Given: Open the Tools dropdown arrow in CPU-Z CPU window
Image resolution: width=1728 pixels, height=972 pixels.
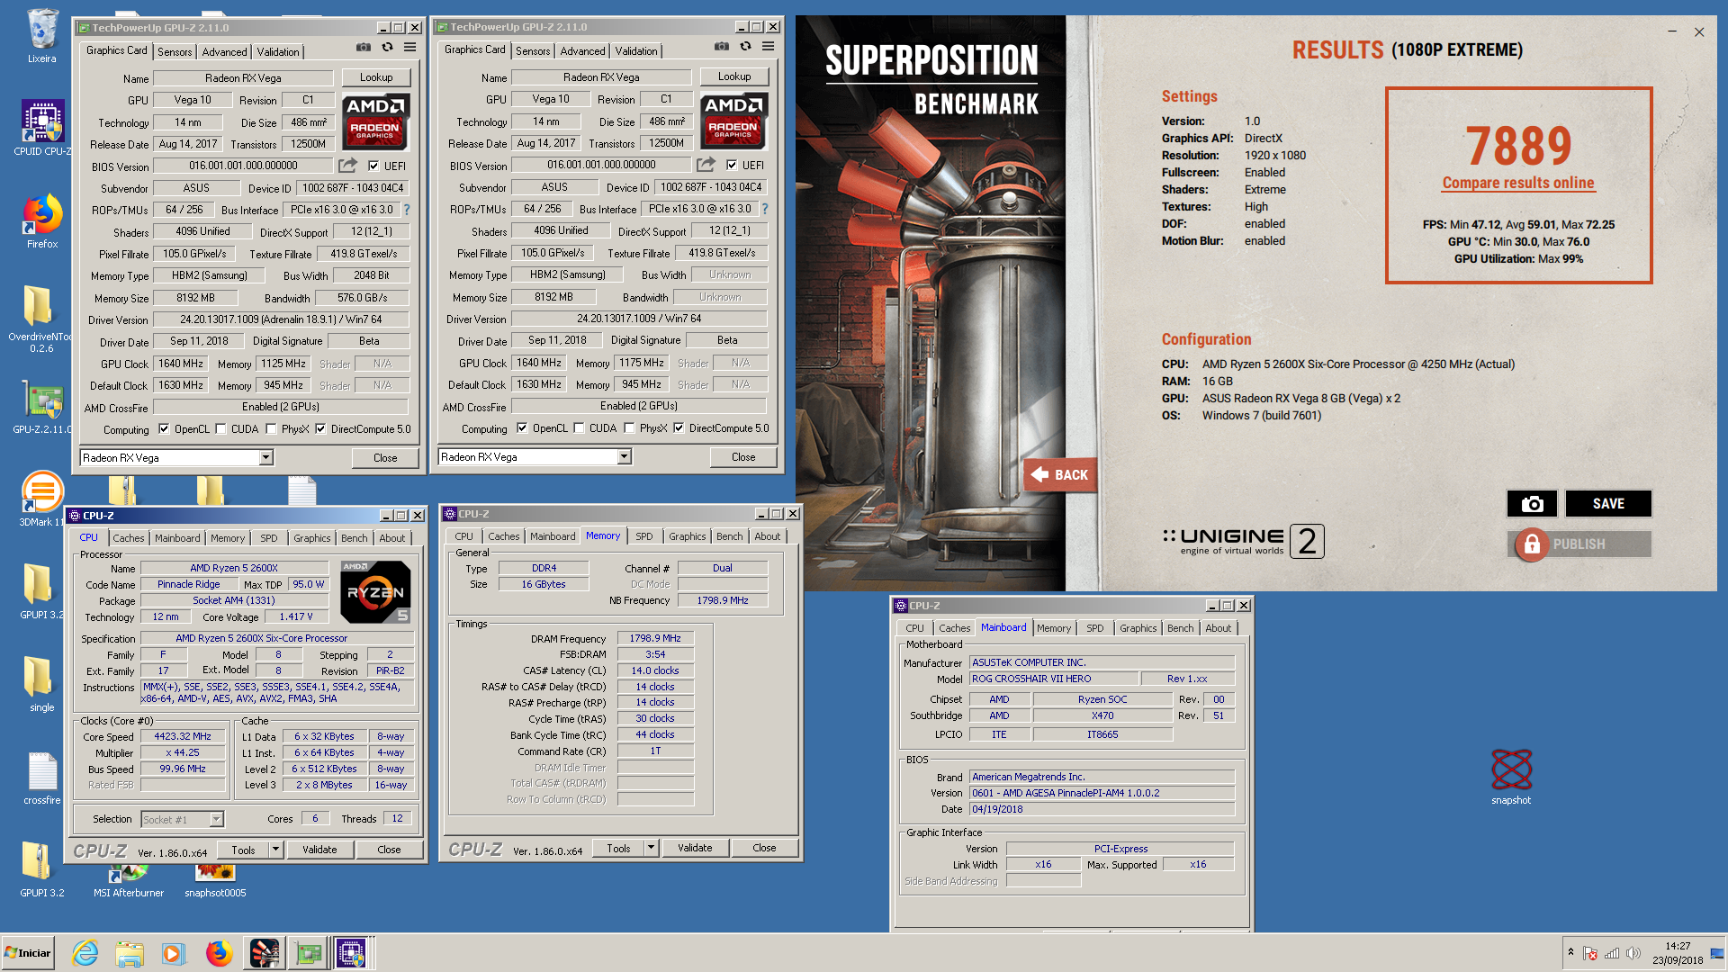Looking at the screenshot, I should click(x=275, y=850).
